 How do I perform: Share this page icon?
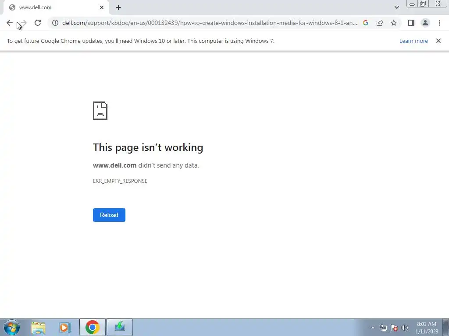[x=380, y=23]
